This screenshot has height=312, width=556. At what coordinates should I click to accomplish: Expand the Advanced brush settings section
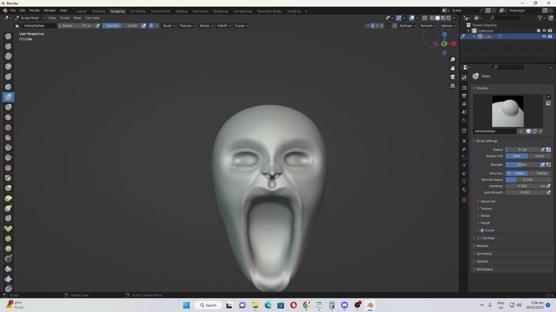(x=487, y=201)
